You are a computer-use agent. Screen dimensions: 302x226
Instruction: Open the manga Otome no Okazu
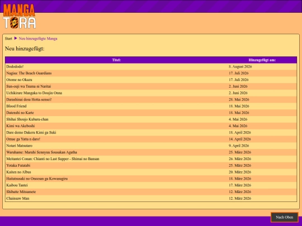pyautogui.click(x=19, y=80)
